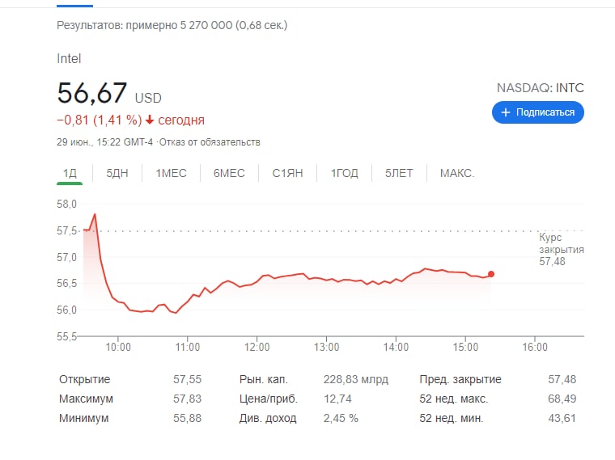Switch to the 5ДН chart range
Screen dimensions: 615x460
(117, 173)
